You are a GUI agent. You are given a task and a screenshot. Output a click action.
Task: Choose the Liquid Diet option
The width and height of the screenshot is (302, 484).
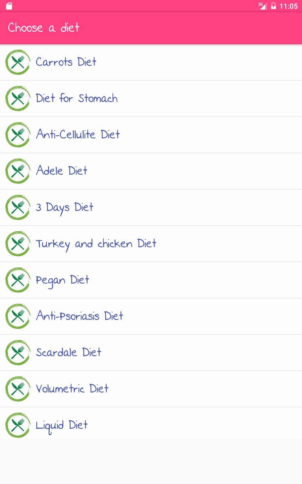[x=62, y=425]
